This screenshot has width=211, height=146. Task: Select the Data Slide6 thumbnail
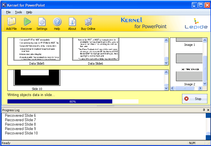pyautogui.click(x=96, y=49)
